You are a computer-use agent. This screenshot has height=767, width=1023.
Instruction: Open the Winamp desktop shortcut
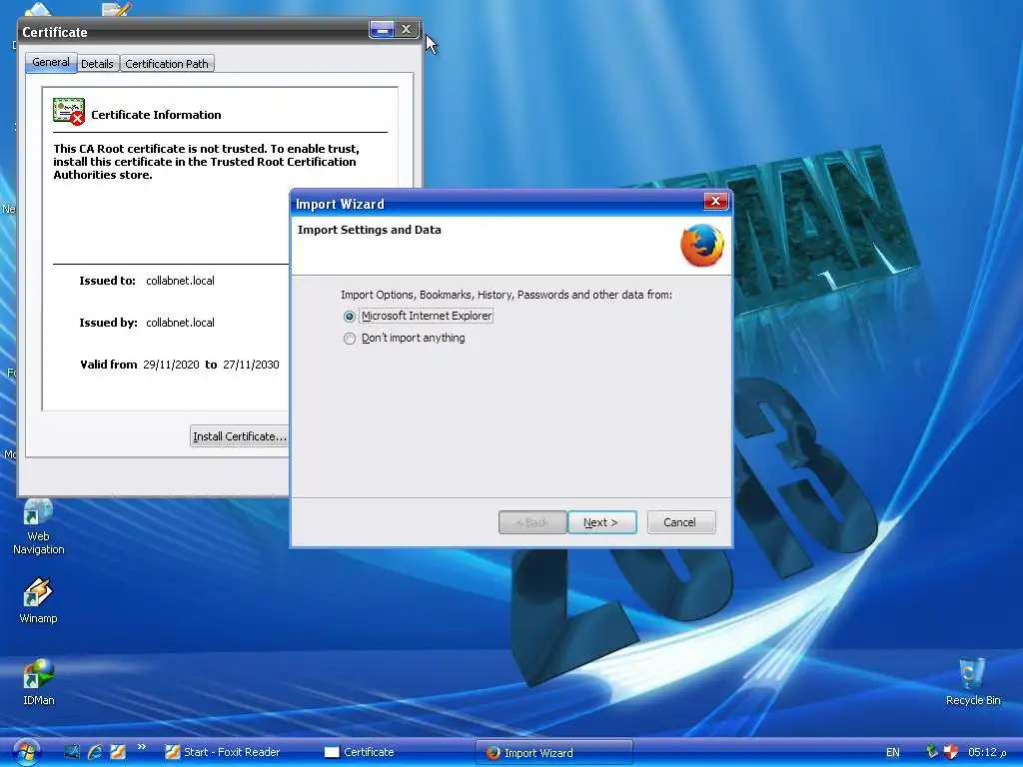click(x=39, y=600)
